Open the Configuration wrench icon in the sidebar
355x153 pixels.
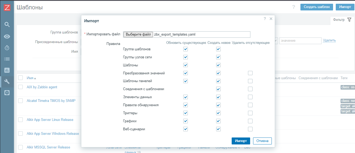tap(7, 82)
